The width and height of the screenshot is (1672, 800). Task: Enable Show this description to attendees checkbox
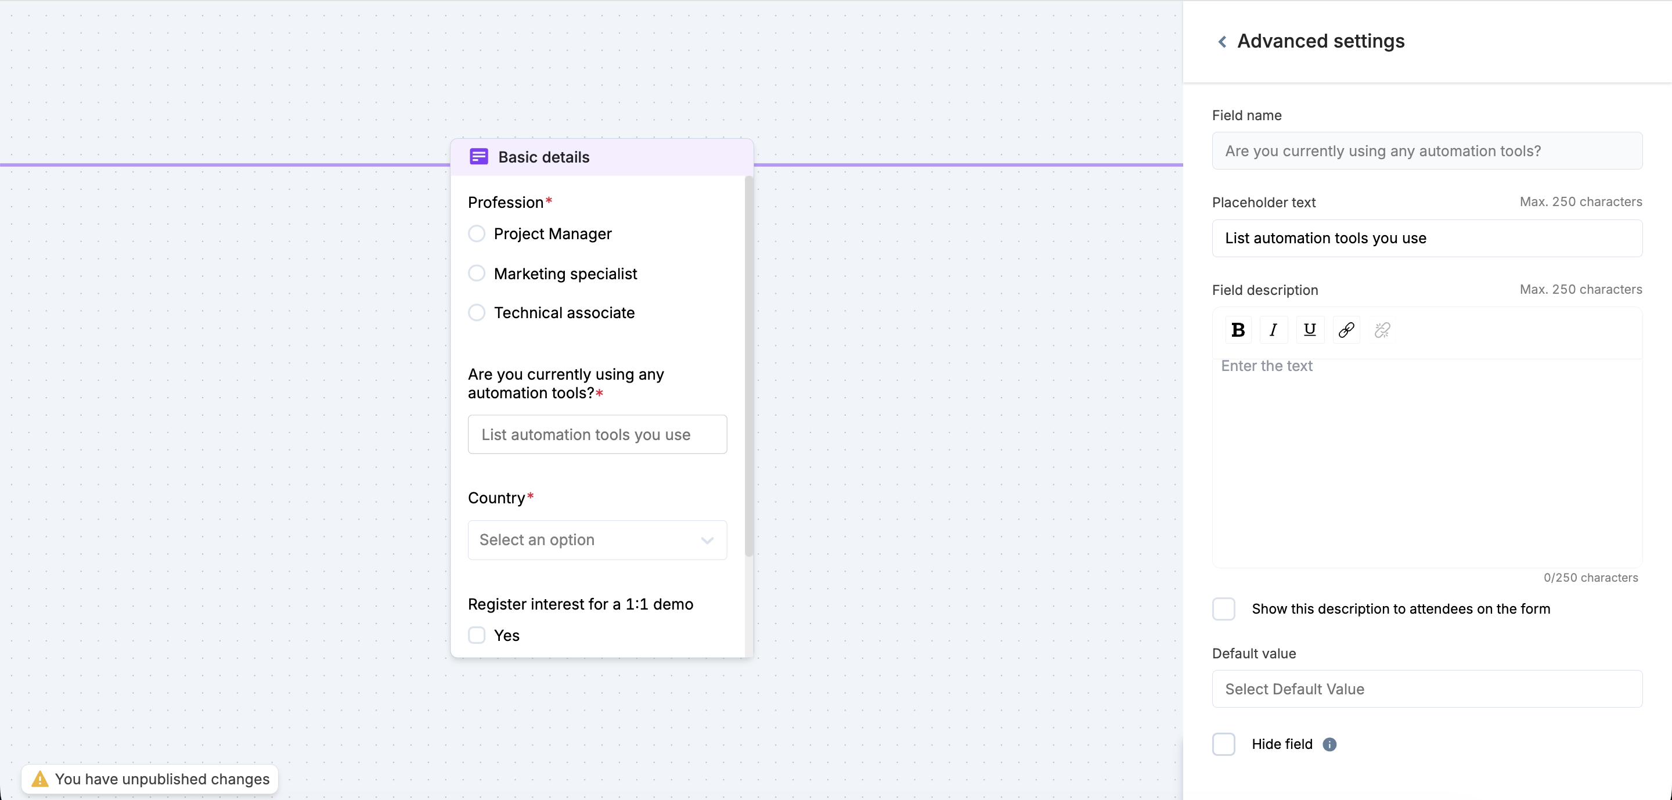[x=1223, y=608]
